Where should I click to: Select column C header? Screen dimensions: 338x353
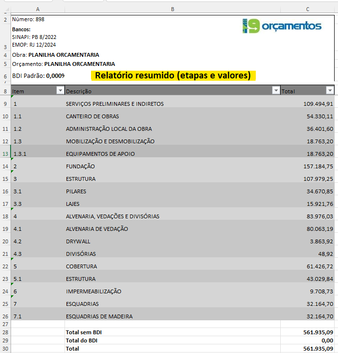(x=308, y=9)
